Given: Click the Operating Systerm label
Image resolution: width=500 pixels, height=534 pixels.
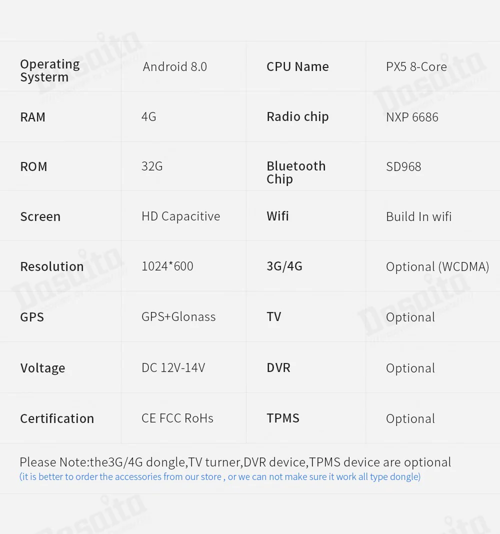Looking at the screenshot, I should 49,70.
